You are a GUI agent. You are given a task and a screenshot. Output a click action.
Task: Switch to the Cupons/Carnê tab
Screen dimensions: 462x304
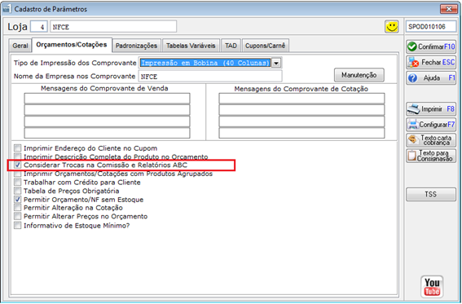[x=265, y=46]
